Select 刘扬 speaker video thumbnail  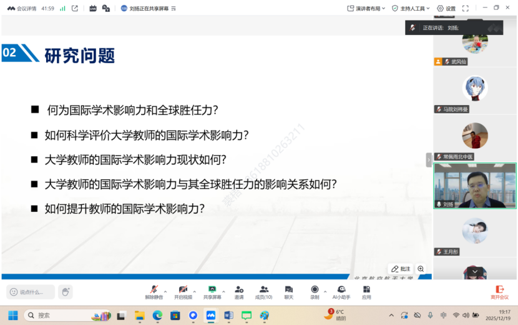click(x=475, y=186)
